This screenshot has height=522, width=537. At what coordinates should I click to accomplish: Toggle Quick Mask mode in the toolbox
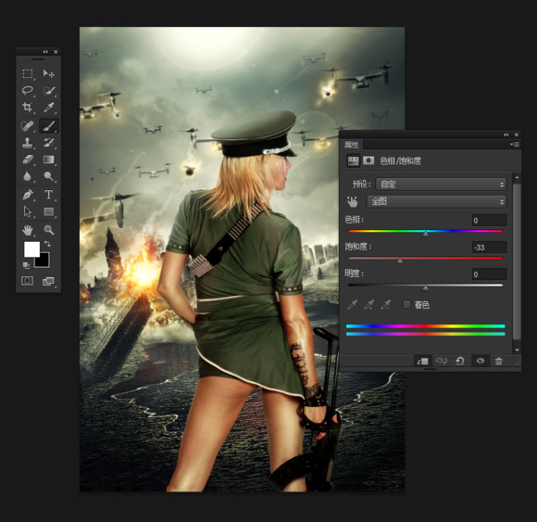(x=28, y=281)
